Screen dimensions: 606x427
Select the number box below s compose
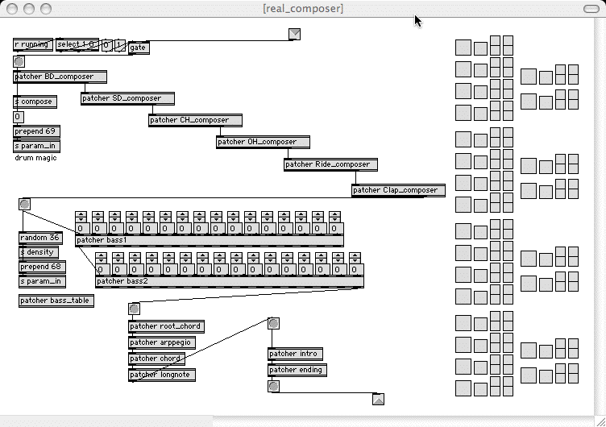point(19,117)
